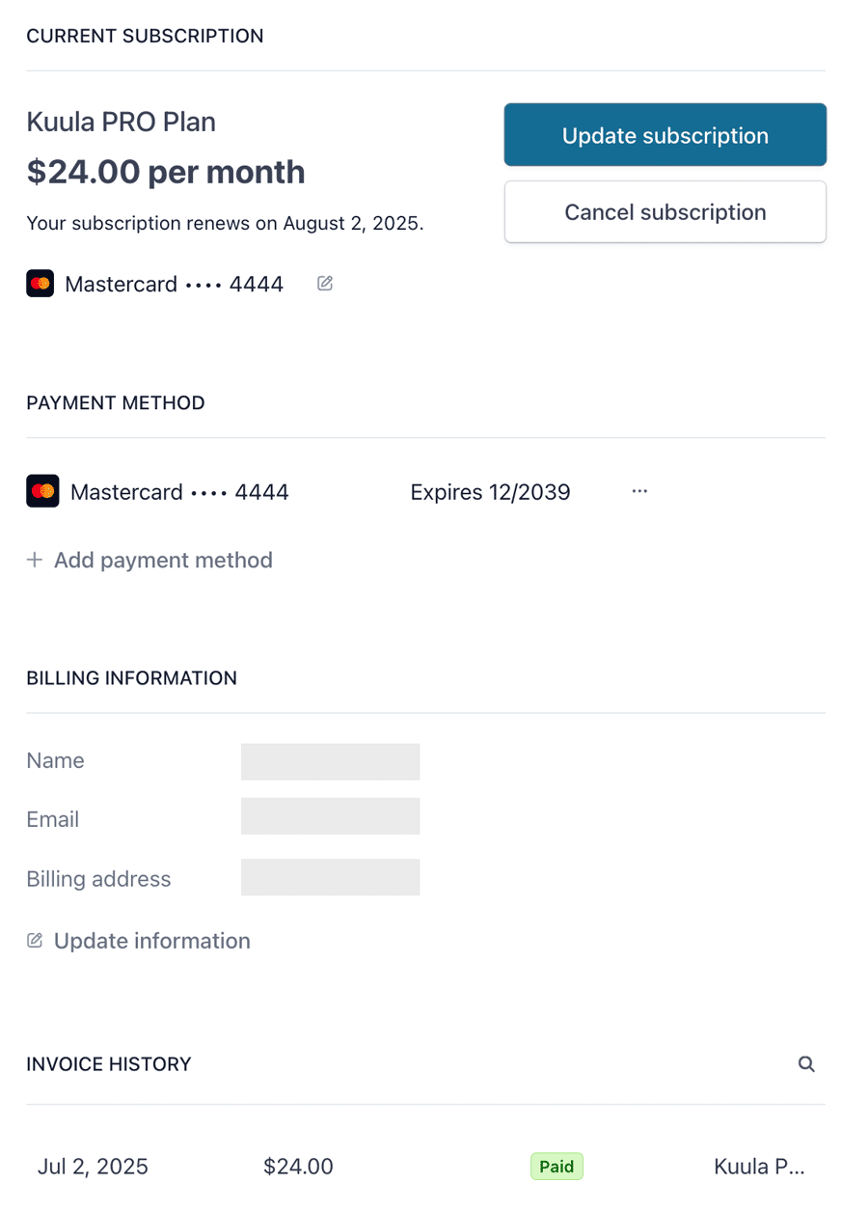Image resolution: width=868 pixels, height=1211 pixels.
Task: Select the Paid status badge
Action: [556, 1167]
